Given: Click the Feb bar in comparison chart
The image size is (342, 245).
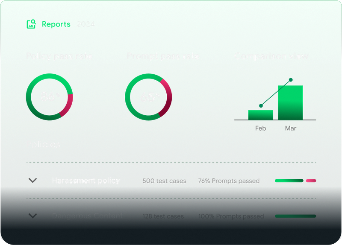Looking at the screenshot, I should [x=261, y=115].
